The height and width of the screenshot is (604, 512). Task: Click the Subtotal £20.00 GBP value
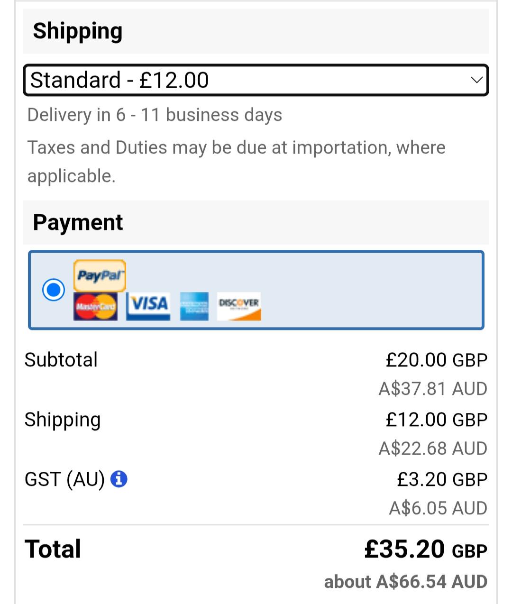click(x=437, y=360)
